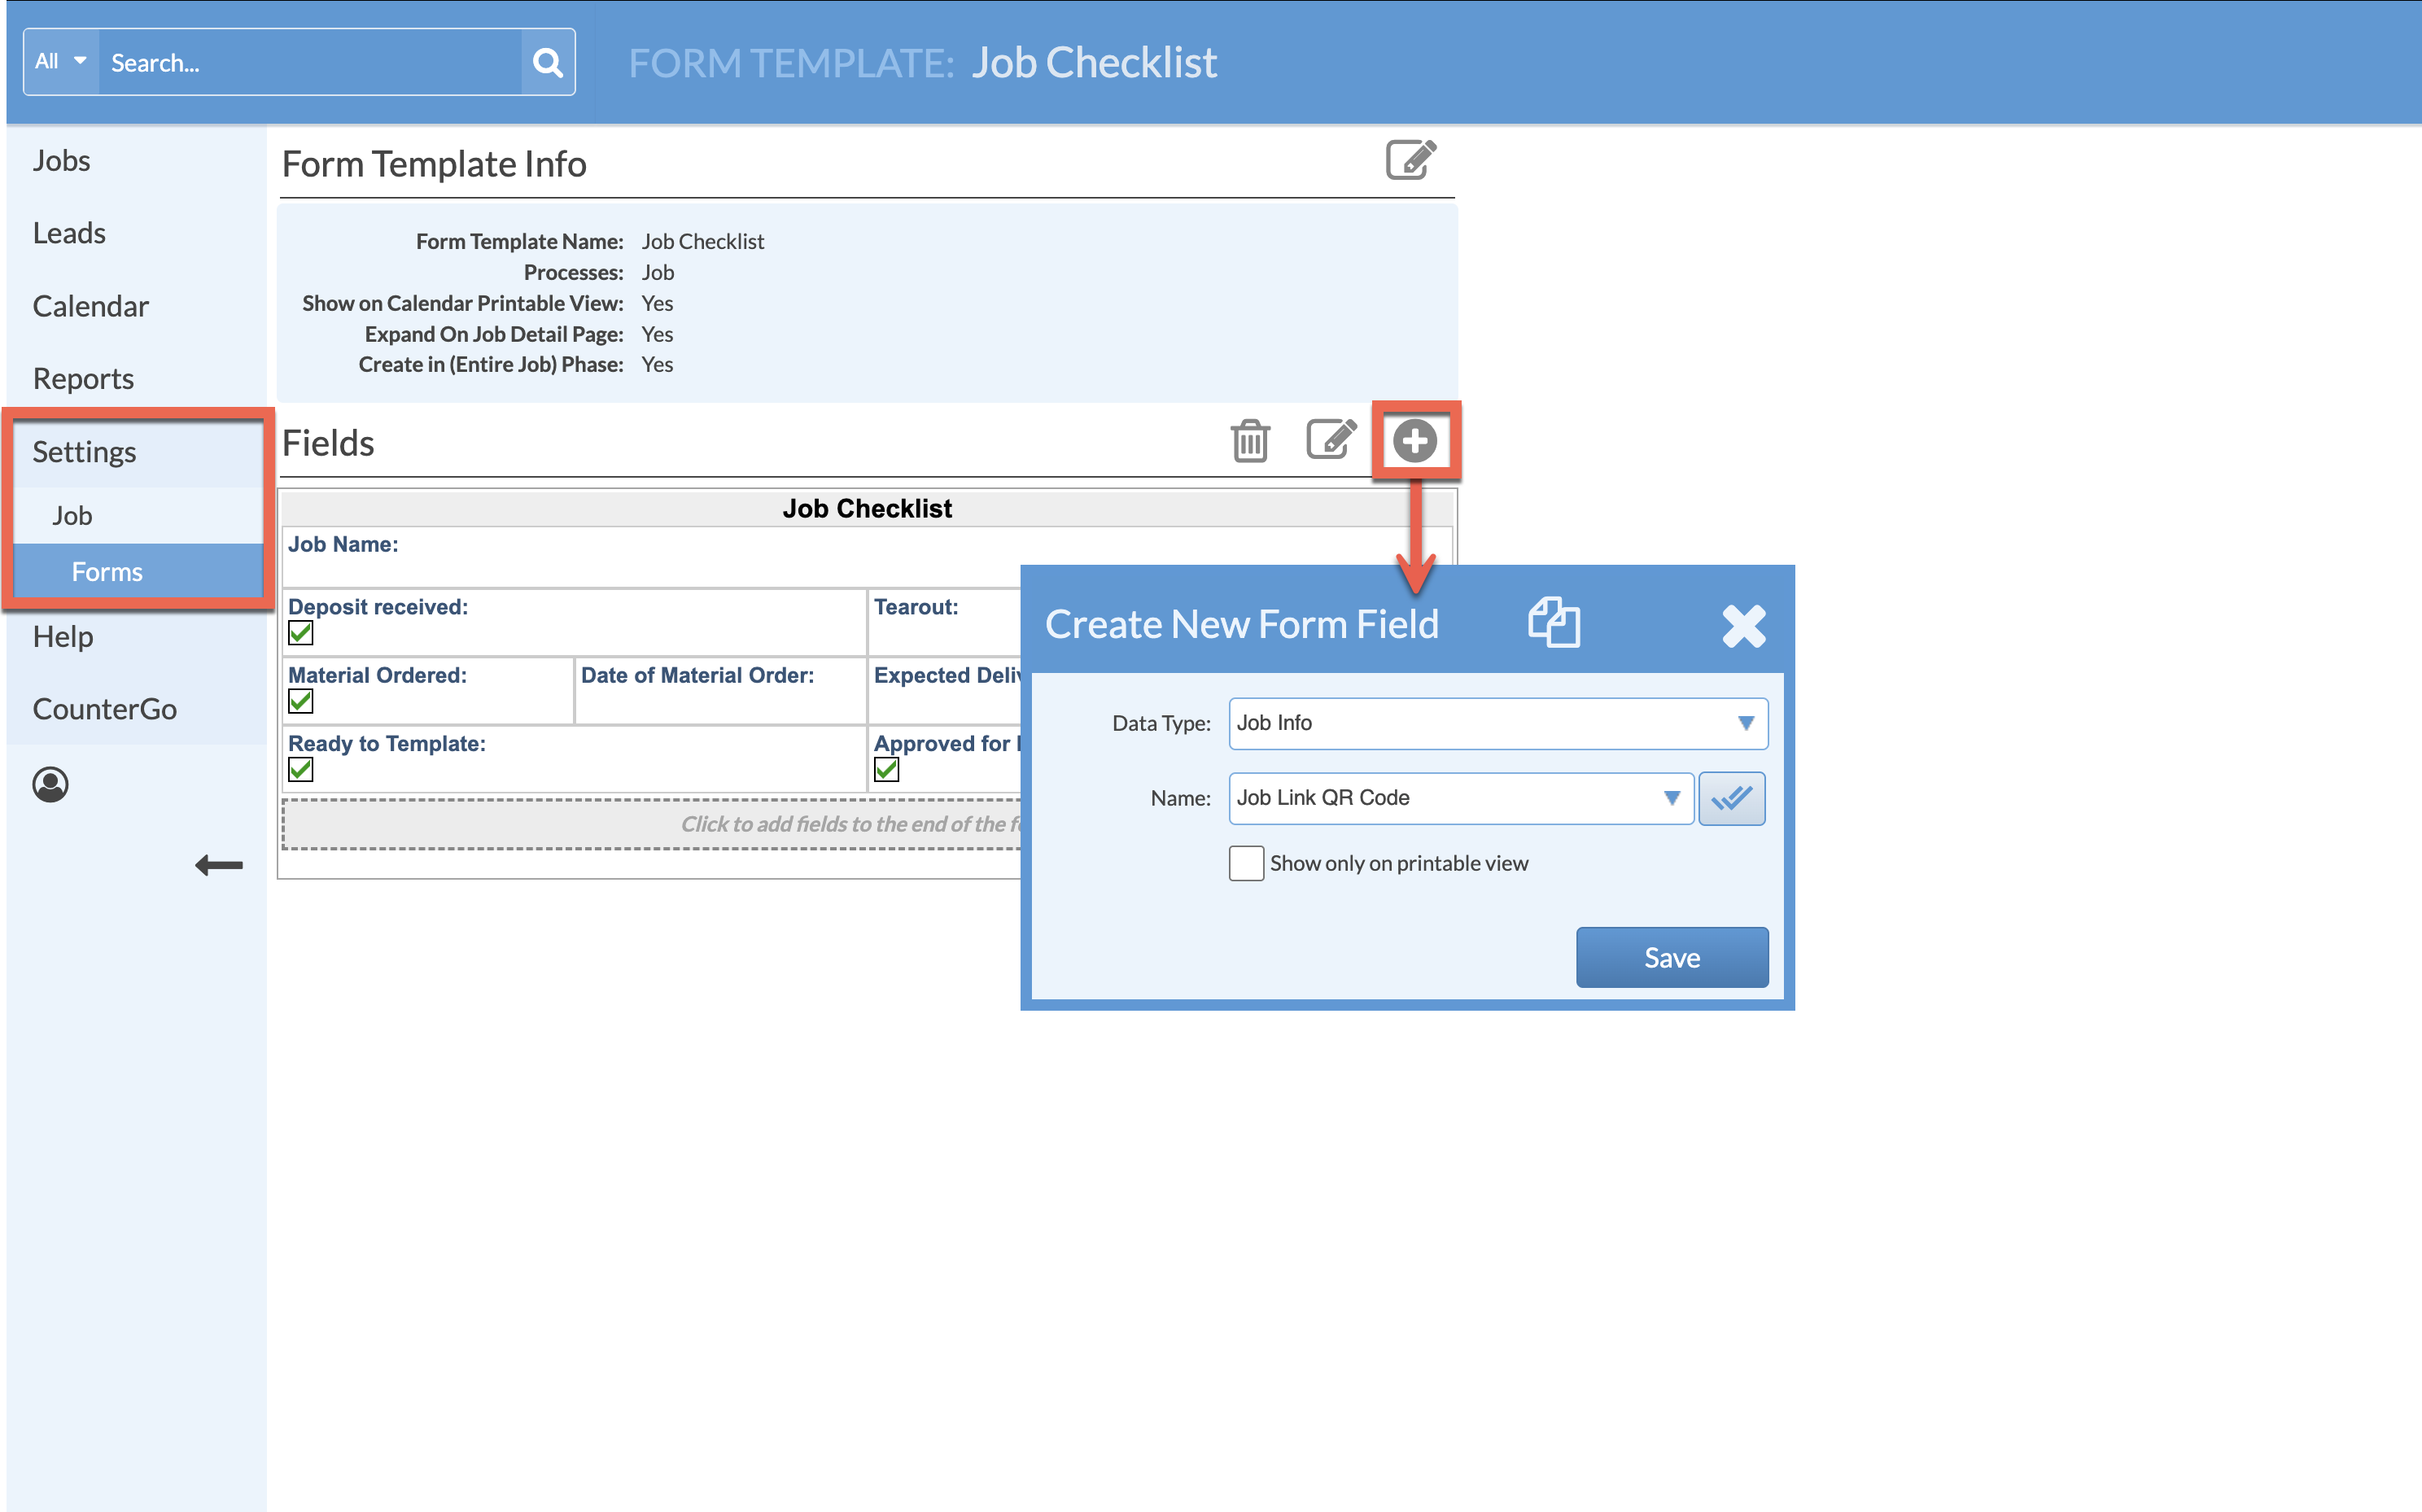
Task: Toggle the Material Ordered checkbox
Action: (300, 701)
